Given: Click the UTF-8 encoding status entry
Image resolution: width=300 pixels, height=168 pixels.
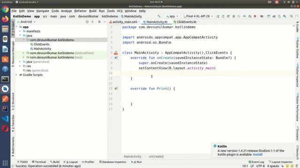Looking at the screenshot, I should pyautogui.click(x=261, y=166).
